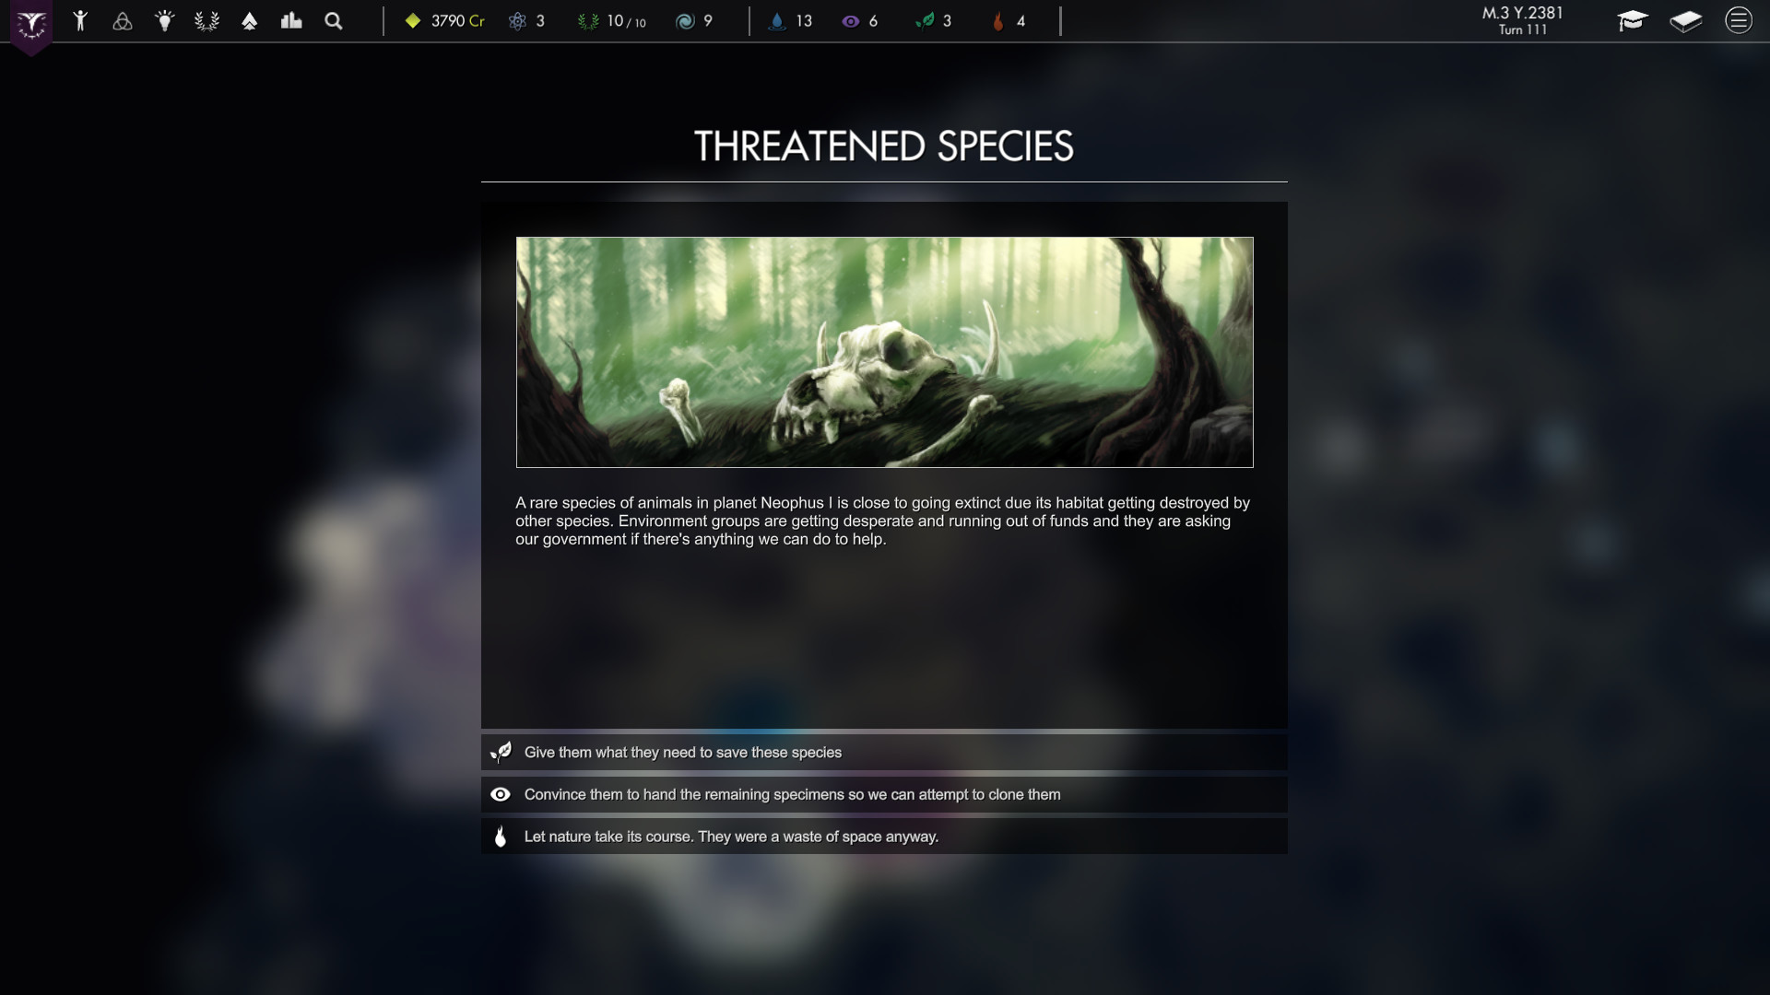Click the faction/empire emblem icon
Screen dimensions: 1770x995
point(30,23)
